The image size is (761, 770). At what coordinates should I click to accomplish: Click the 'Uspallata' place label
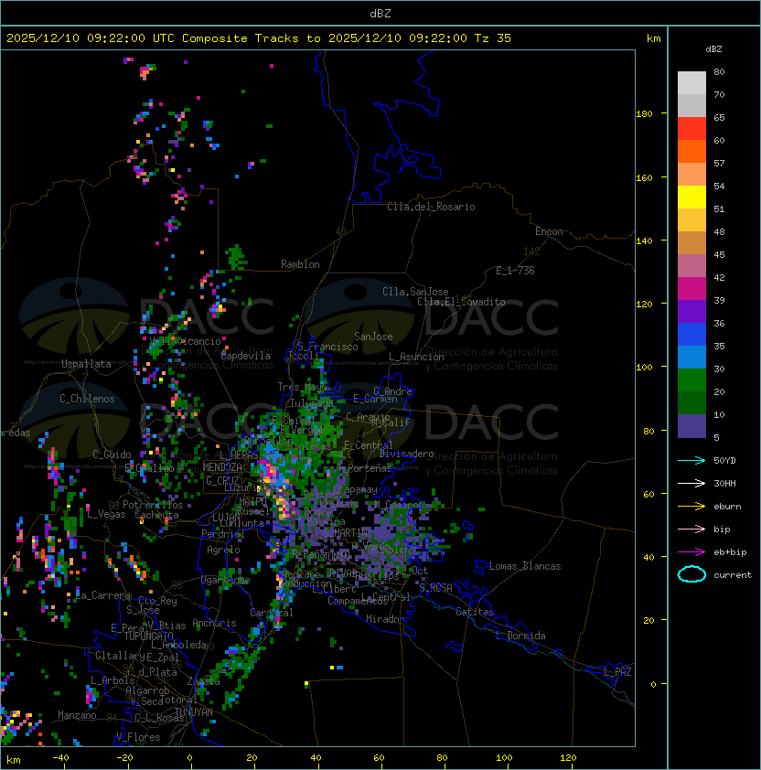pyautogui.click(x=86, y=364)
